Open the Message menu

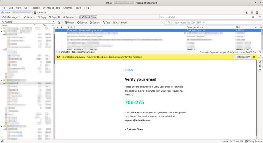pos(35,8)
